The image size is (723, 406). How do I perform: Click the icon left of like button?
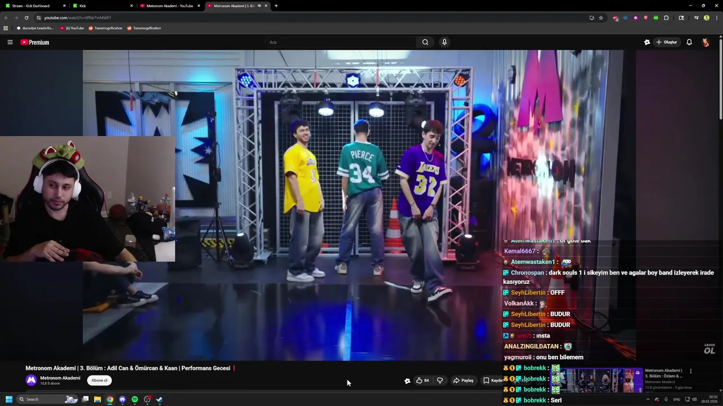407,381
